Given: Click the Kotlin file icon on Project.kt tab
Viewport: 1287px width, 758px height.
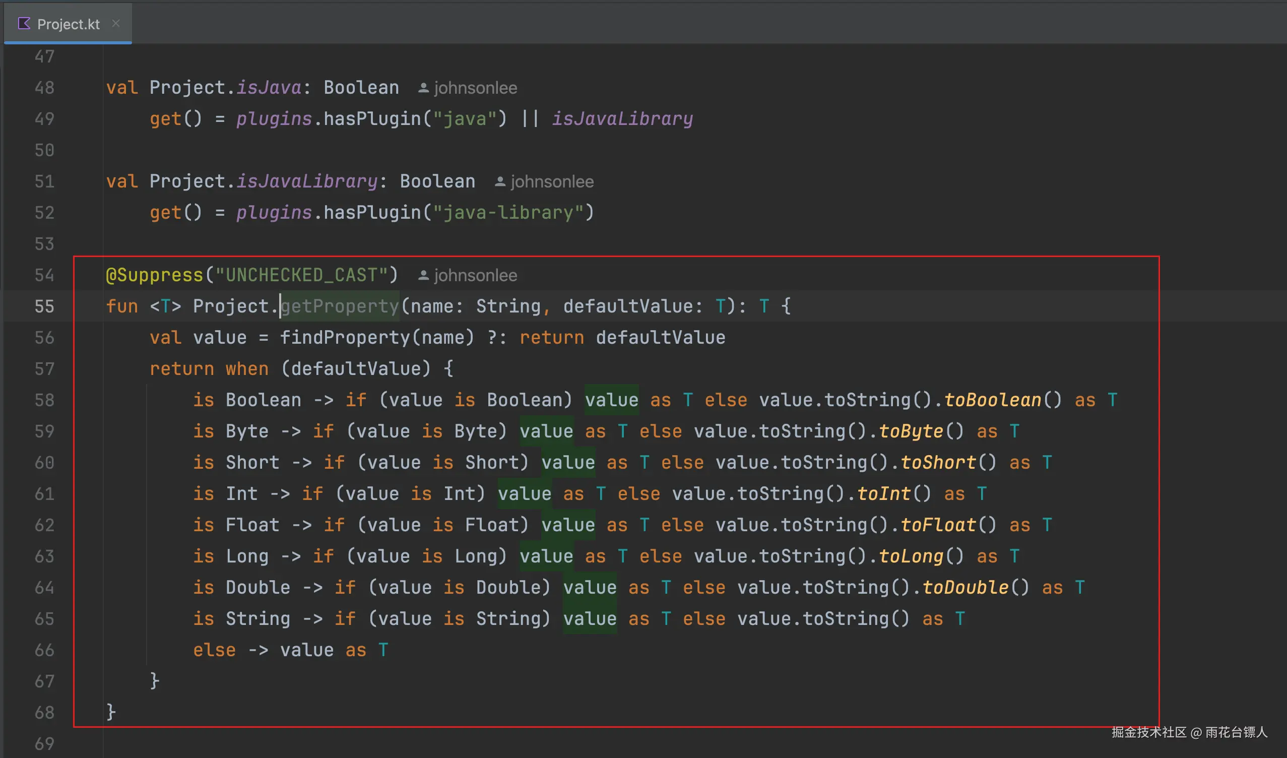Looking at the screenshot, I should pos(24,24).
